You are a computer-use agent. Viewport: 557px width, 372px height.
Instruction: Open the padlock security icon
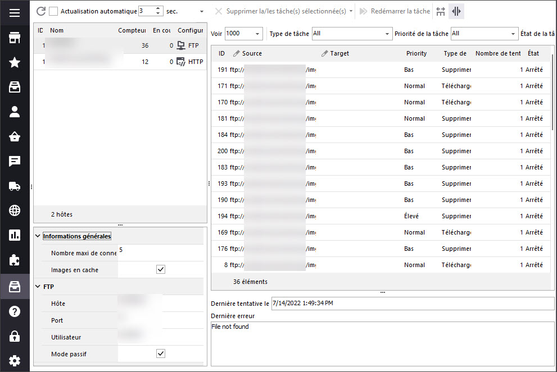click(x=15, y=336)
